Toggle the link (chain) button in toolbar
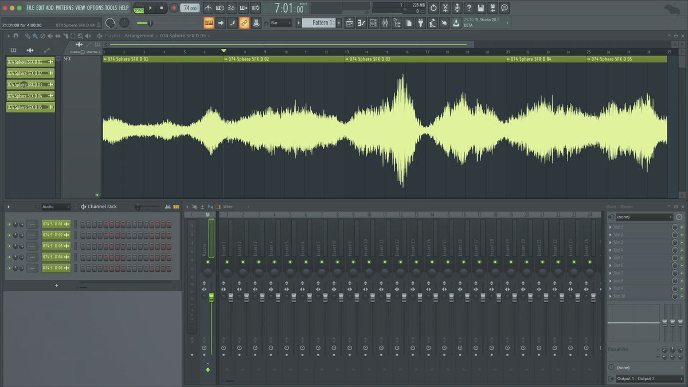The width and height of the screenshot is (688, 387). tap(244, 23)
